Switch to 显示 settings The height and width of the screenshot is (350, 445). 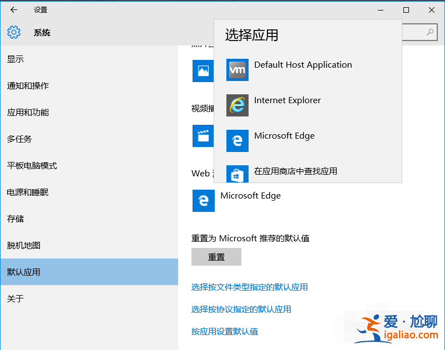[15, 59]
